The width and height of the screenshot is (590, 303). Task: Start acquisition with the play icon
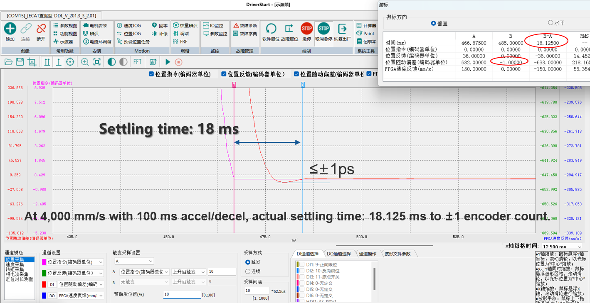click(x=168, y=62)
